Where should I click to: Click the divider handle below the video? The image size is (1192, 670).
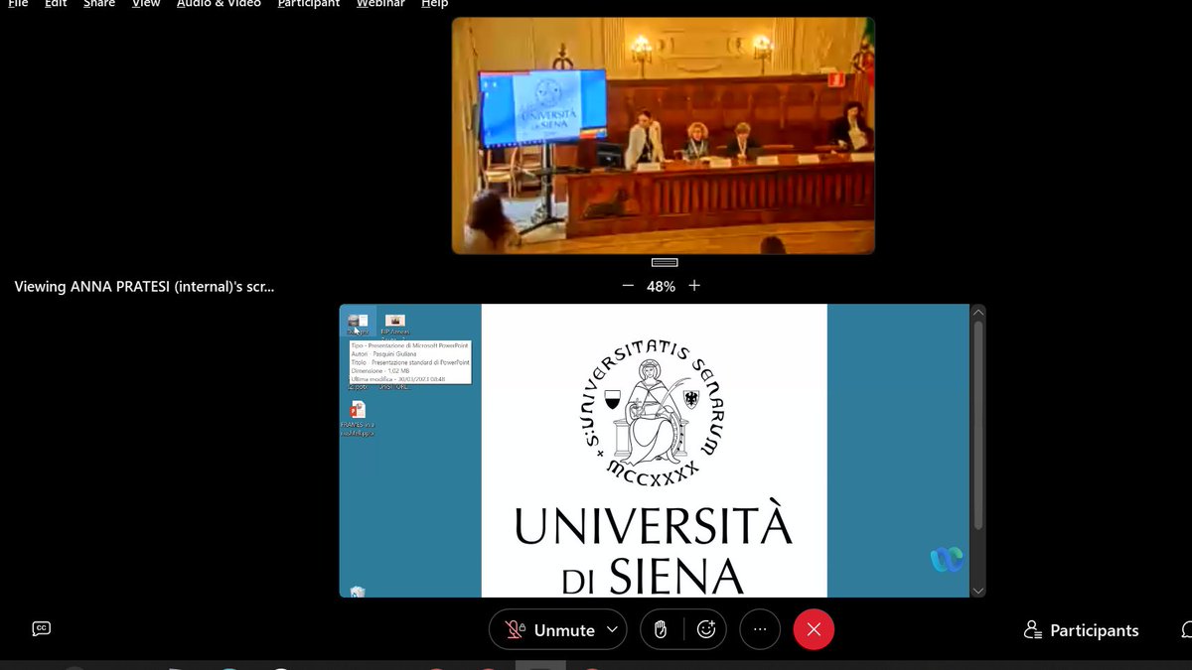tap(664, 262)
